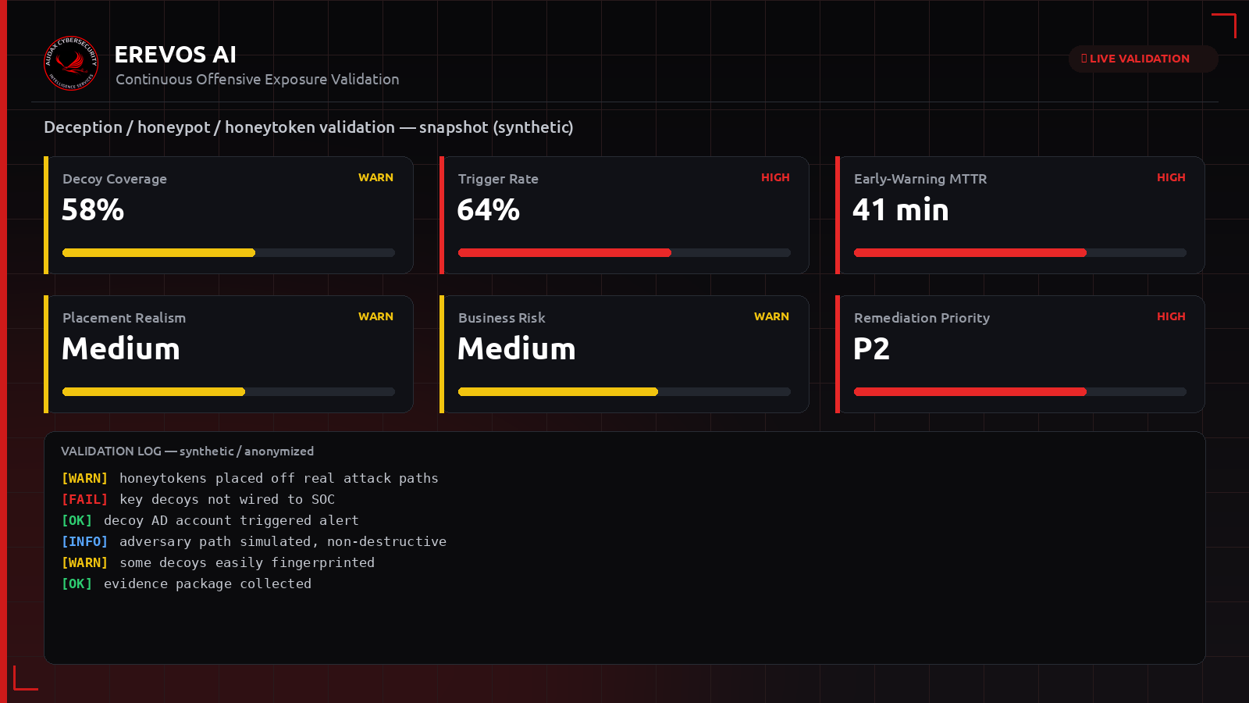Click the Early-Warning MTTR progress bar
1249x703 pixels.
[1020, 253]
